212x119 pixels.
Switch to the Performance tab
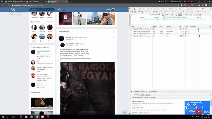[x=173, y=9]
